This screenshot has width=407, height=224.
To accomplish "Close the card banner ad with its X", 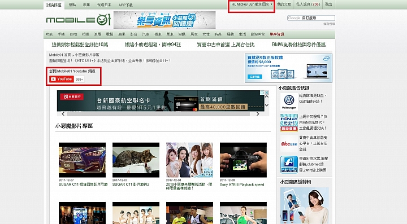I will point(267,93).
